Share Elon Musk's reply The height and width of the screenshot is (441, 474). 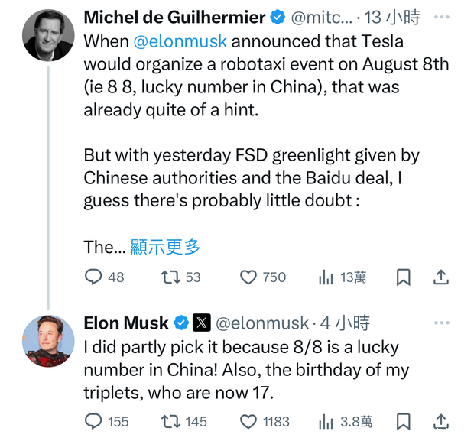(x=441, y=421)
